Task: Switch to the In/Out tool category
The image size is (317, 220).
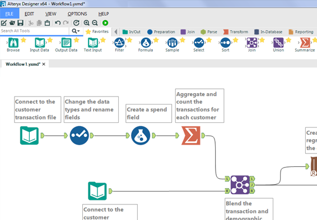Action: pyautogui.click(x=132, y=32)
